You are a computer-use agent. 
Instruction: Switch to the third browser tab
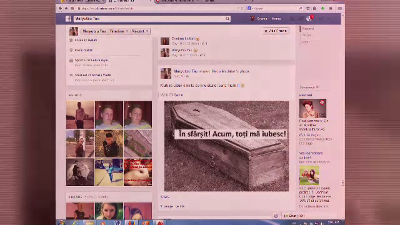pyautogui.click(x=177, y=1)
